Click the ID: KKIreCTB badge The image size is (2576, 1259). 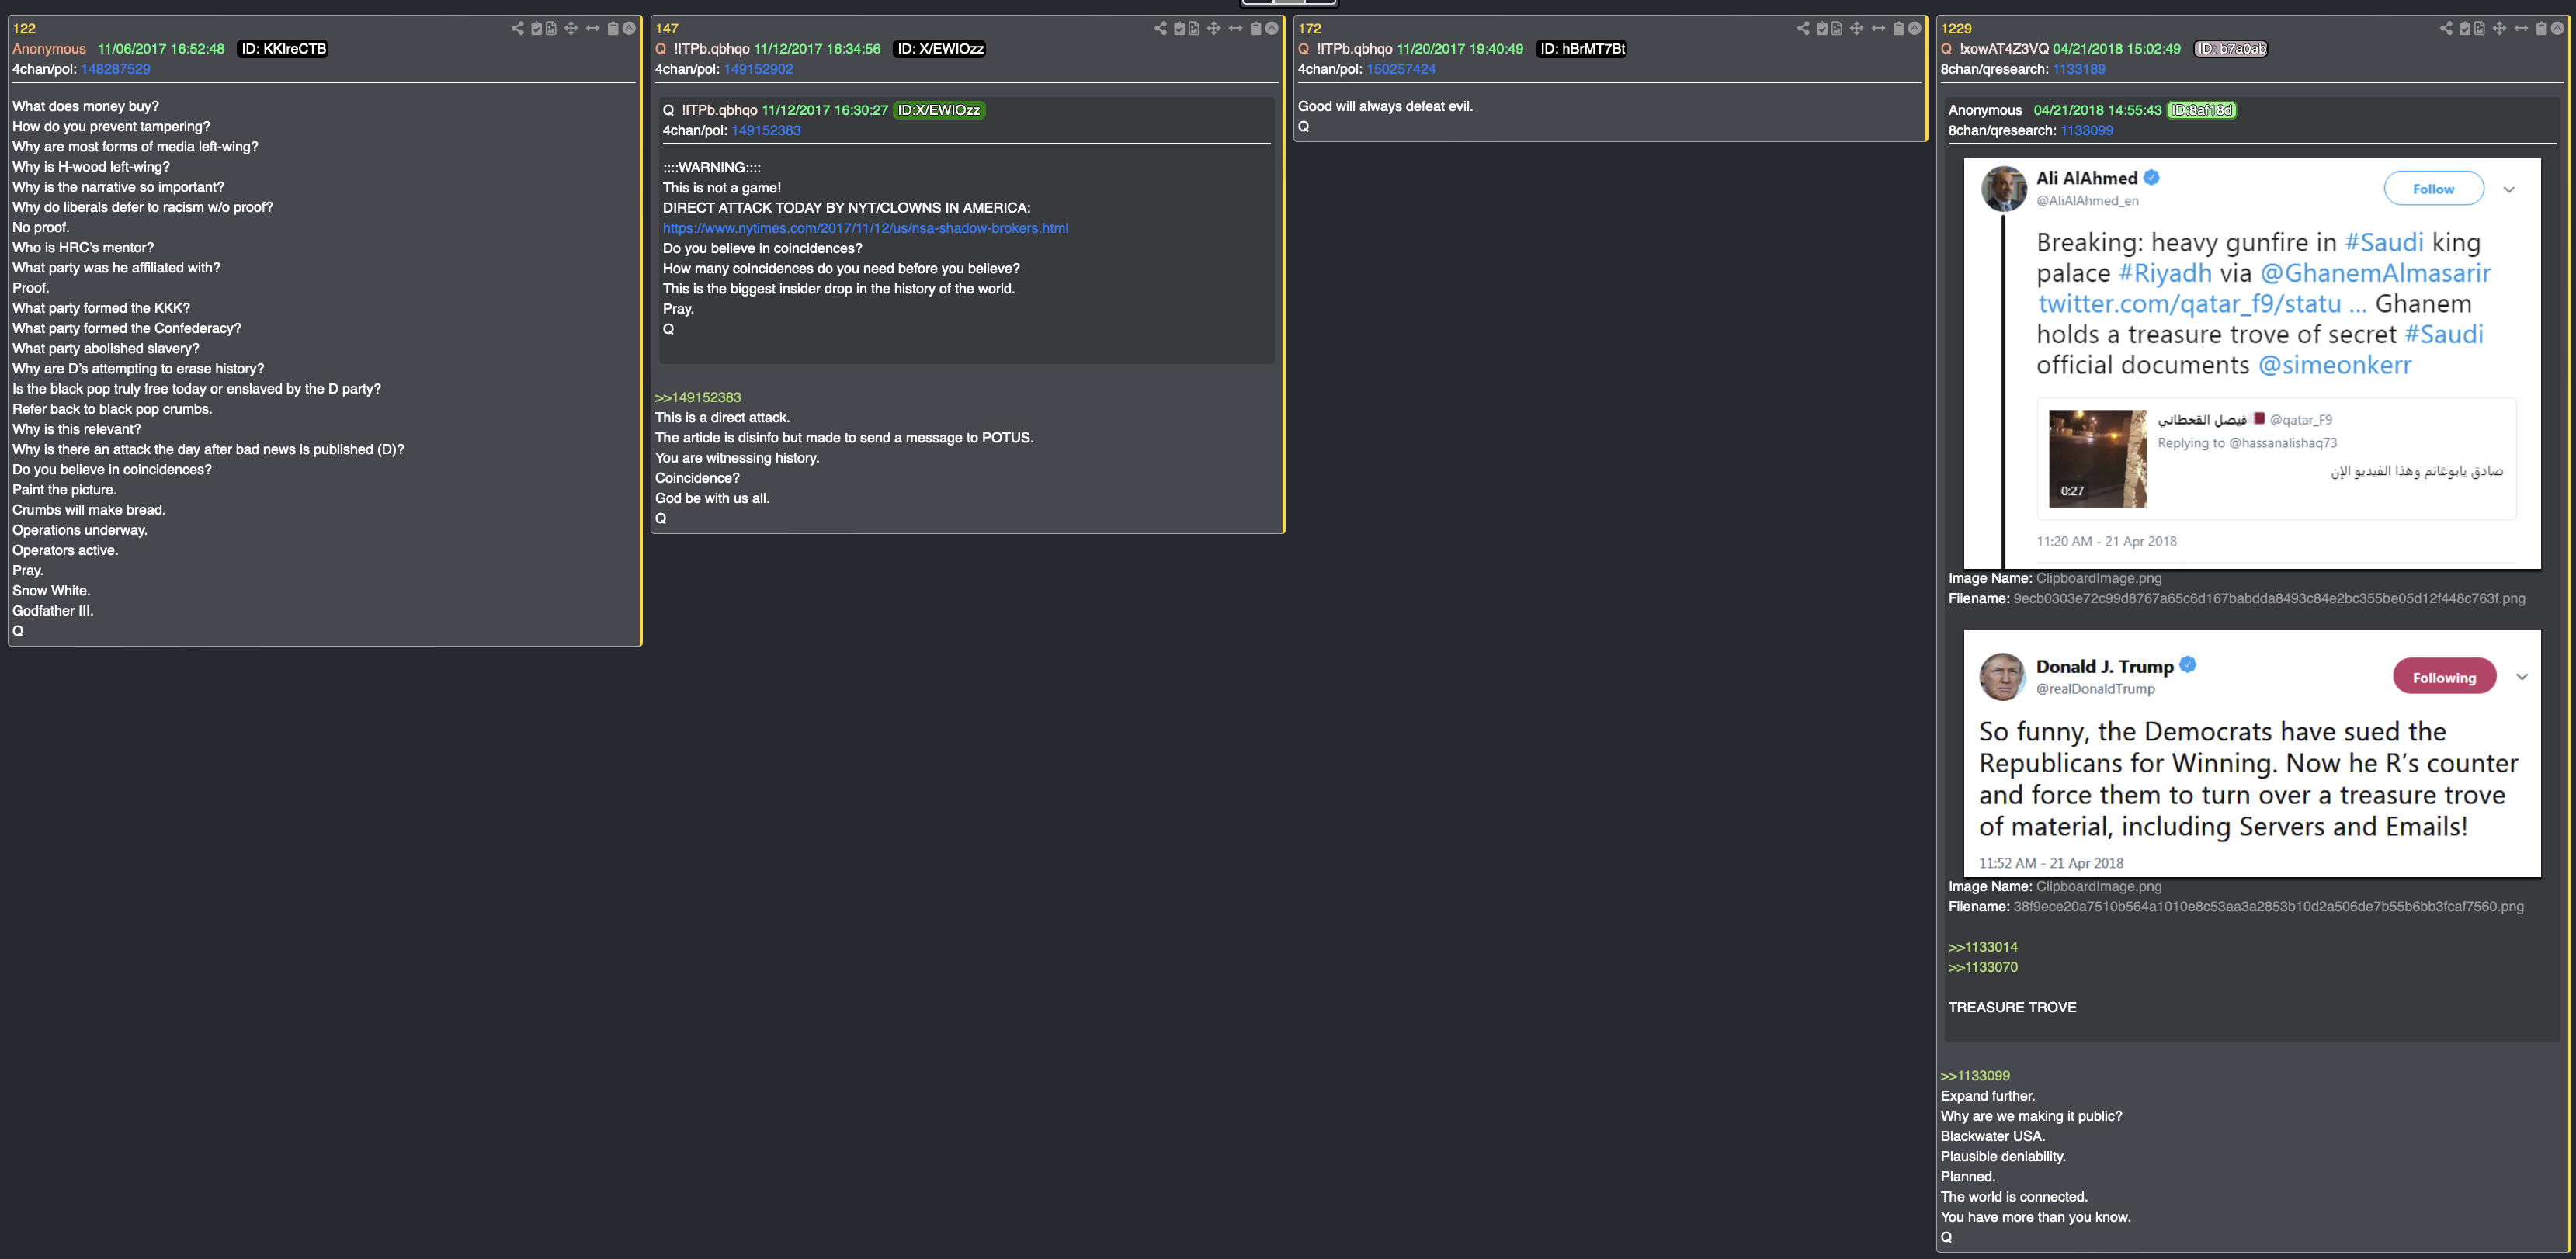[x=283, y=49]
